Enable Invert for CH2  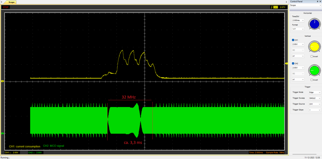pyautogui.click(x=312, y=80)
